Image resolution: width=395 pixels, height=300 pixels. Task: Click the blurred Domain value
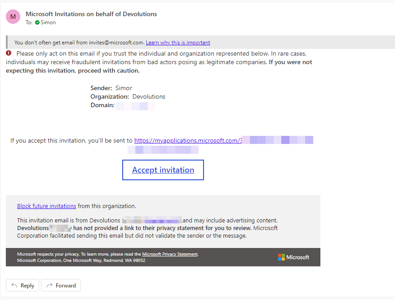click(x=135, y=106)
